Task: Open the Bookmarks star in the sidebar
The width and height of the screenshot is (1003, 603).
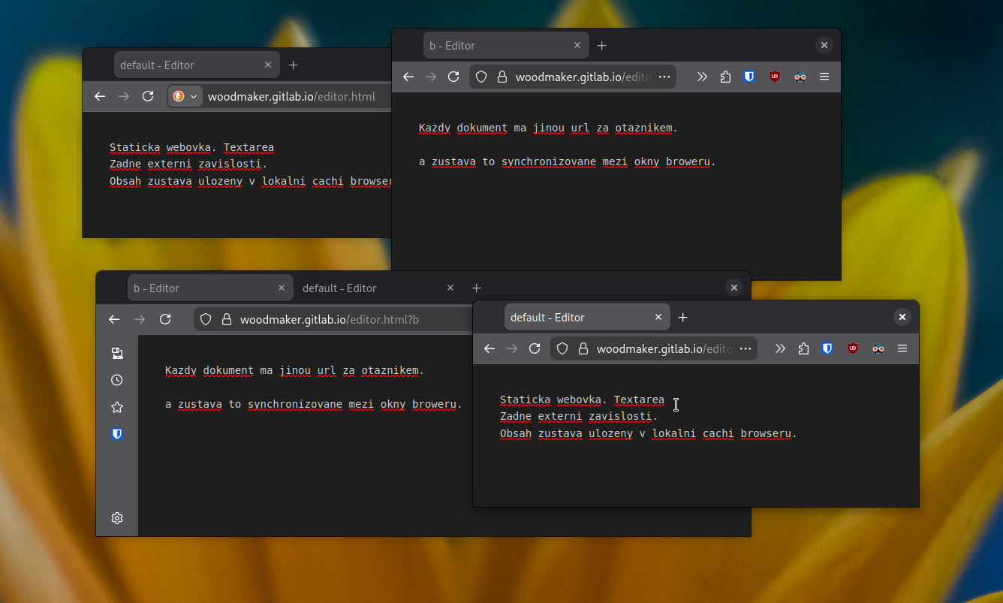Action: (x=117, y=407)
